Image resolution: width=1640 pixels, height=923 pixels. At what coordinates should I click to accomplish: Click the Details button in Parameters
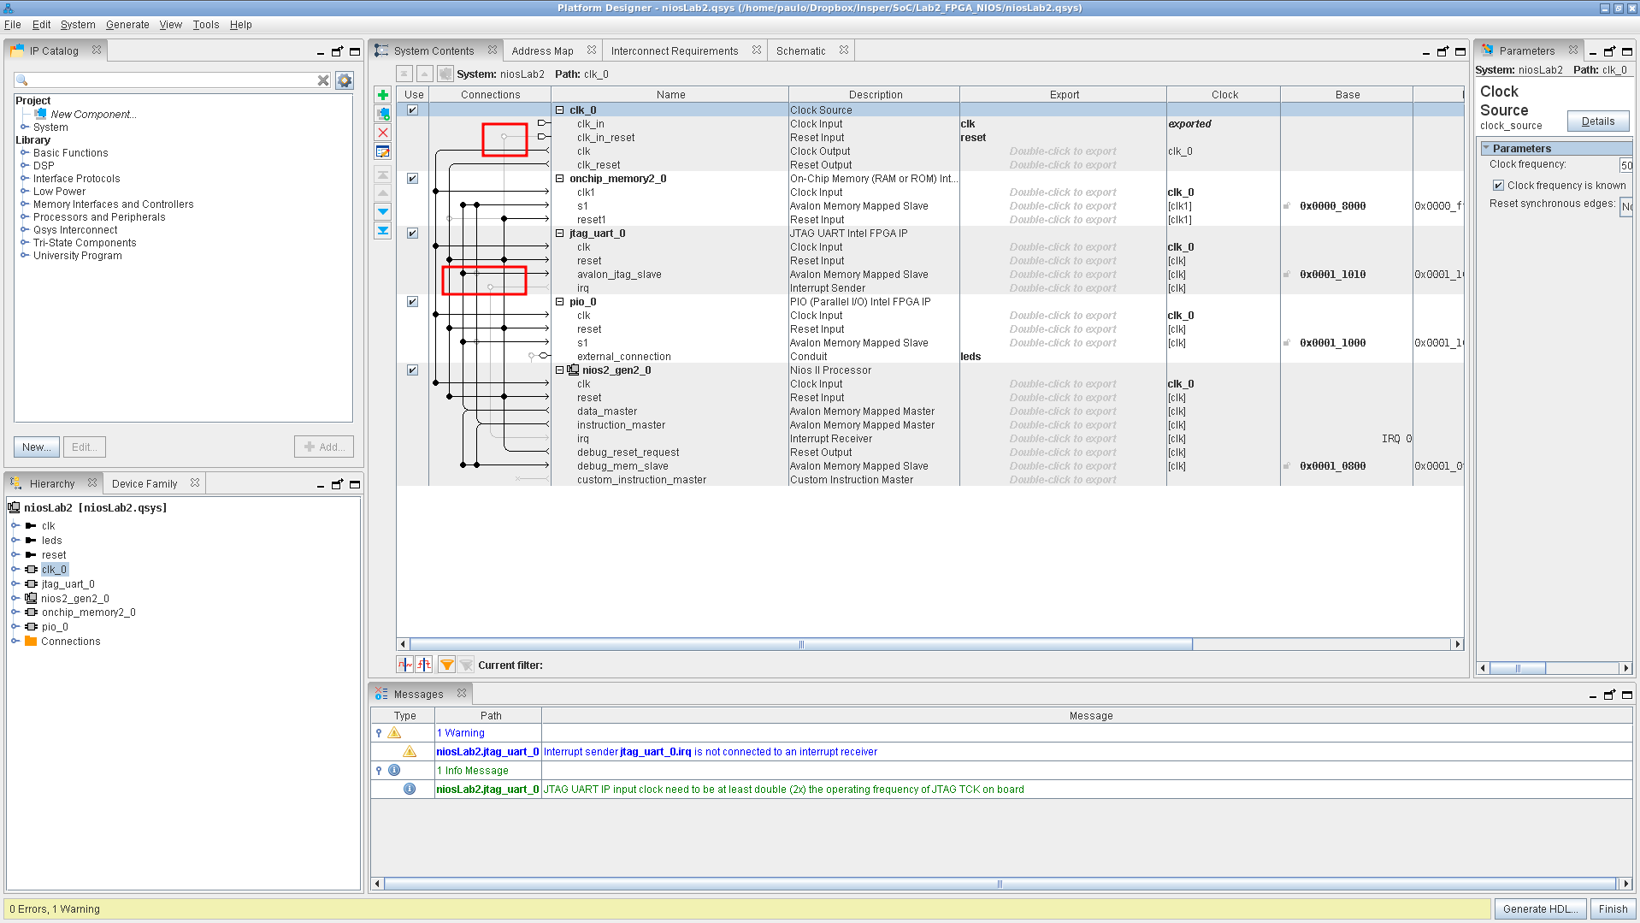click(x=1597, y=121)
